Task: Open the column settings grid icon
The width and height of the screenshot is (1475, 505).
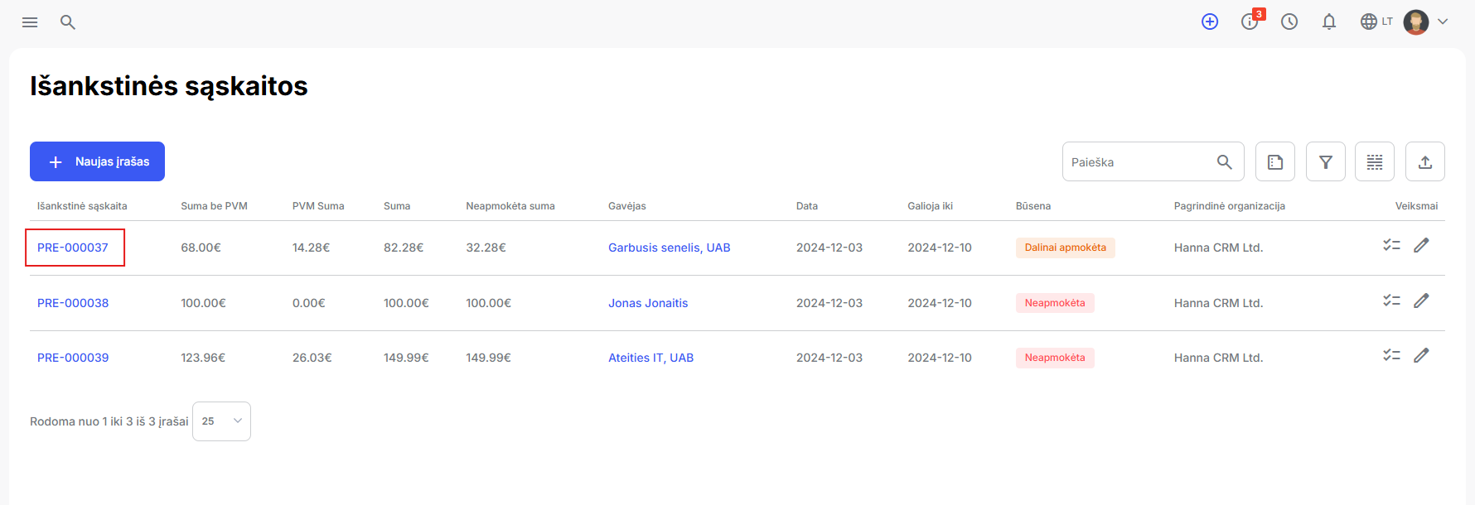Action: point(1375,161)
